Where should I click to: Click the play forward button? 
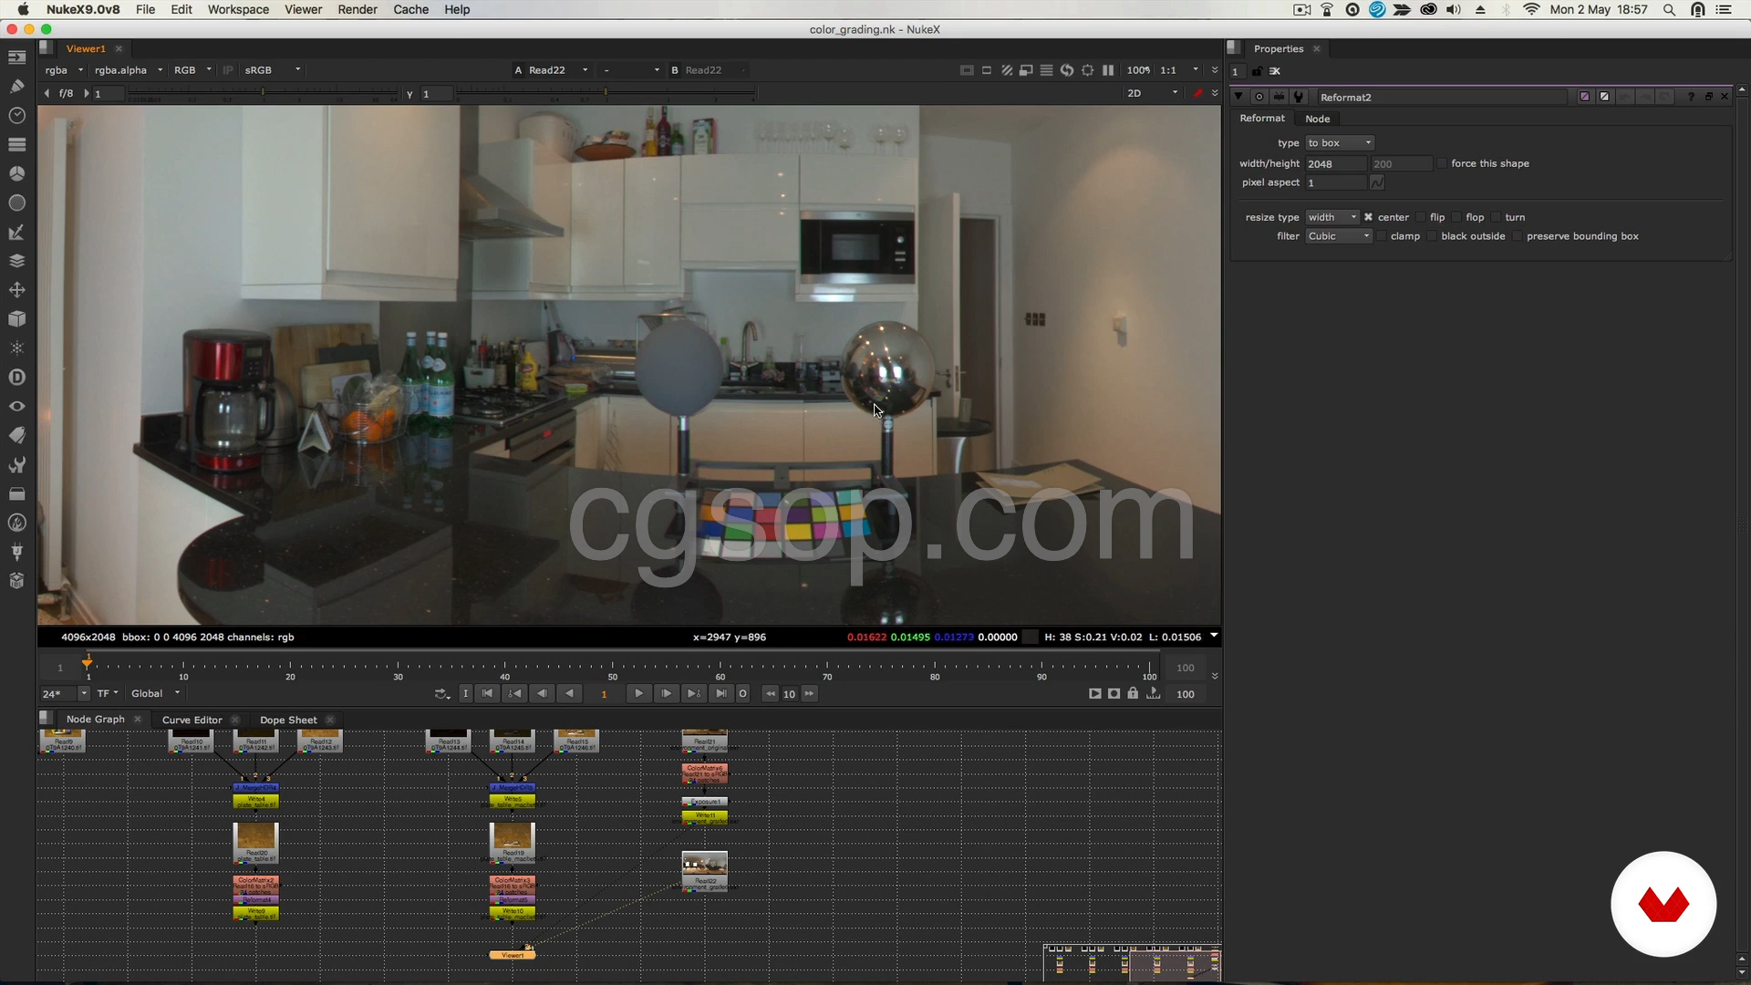638,694
